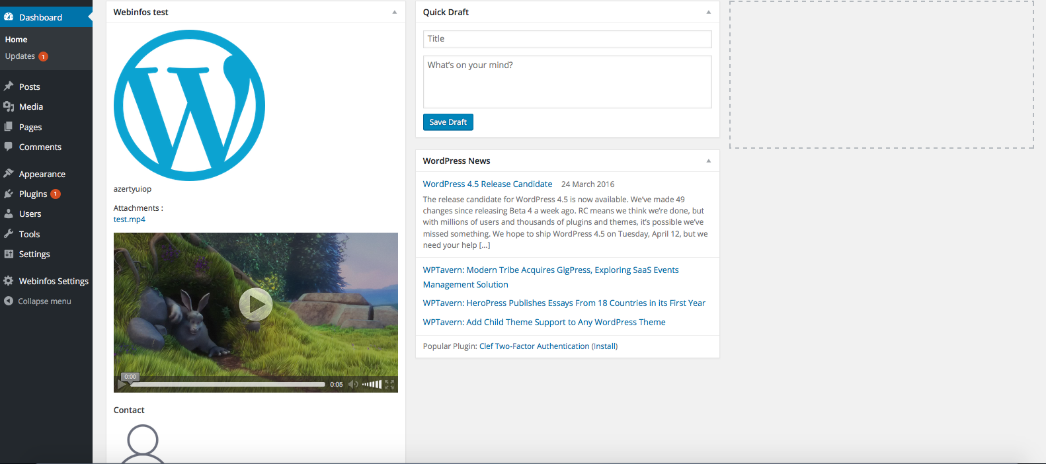This screenshot has width=1046, height=464.
Task: Click the Quick Draft heading
Action: coord(446,12)
